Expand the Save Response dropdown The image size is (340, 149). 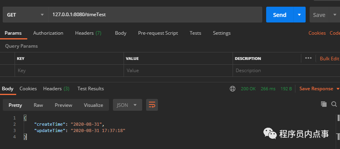pyautogui.click(x=338, y=89)
